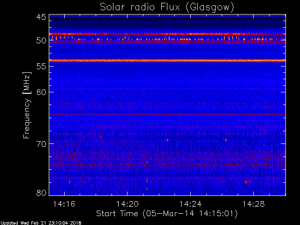
Task: Click the 'Updated Wed Feb 21 23:10:04 2018' timestamp
Action: 41,223
